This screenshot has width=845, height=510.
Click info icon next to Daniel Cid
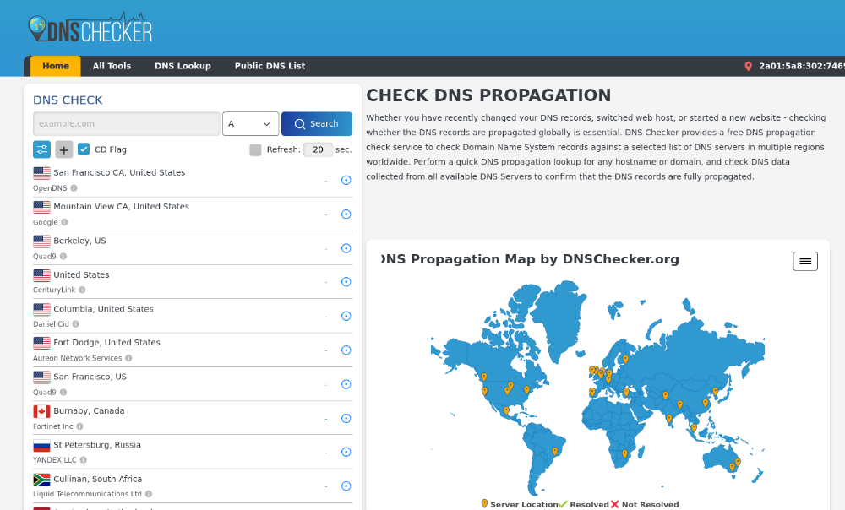pyautogui.click(x=76, y=323)
